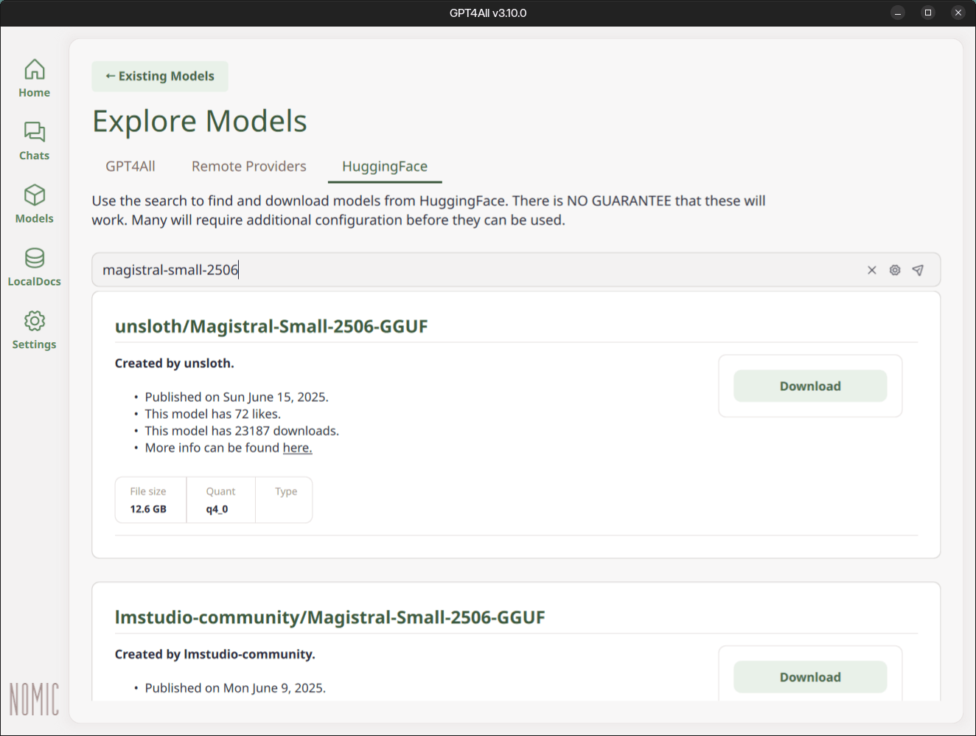Open LocalDocs database icon

pos(34,266)
